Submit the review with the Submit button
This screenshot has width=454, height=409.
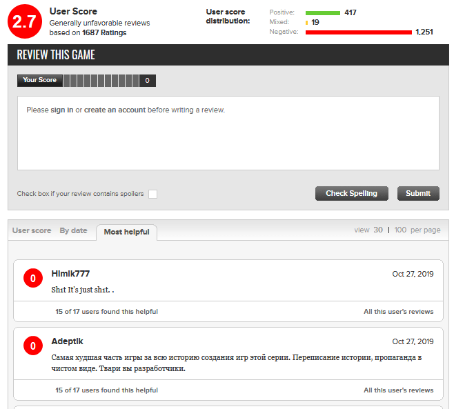[x=418, y=193]
